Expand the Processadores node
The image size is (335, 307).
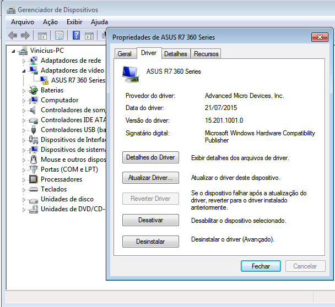24,180
